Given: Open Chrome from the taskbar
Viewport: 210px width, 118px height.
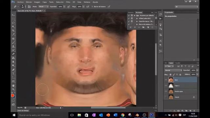Looking at the screenshot, I should (x=122, y=115).
